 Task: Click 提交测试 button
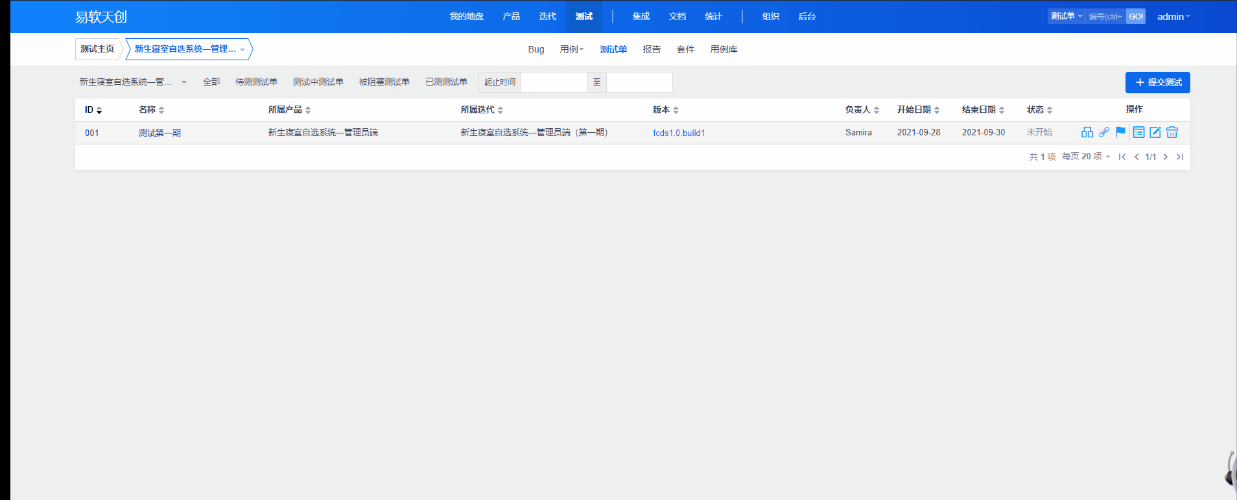point(1158,82)
